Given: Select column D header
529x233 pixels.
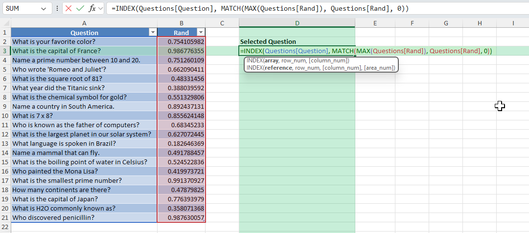Looking at the screenshot, I should pyautogui.click(x=297, y=23).
